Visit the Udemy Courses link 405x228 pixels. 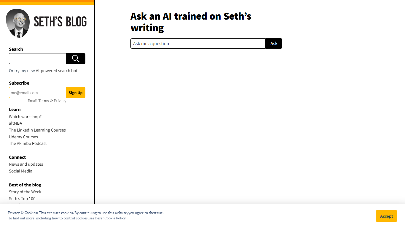pos(23,137)
